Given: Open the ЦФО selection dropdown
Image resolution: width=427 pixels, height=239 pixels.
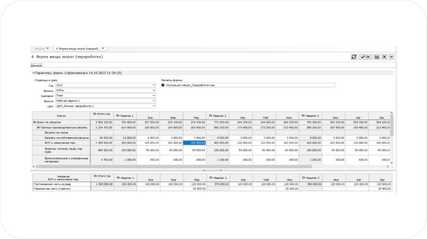Looking at the screenshot, I should pyautogui.click(x=153, y=106).
